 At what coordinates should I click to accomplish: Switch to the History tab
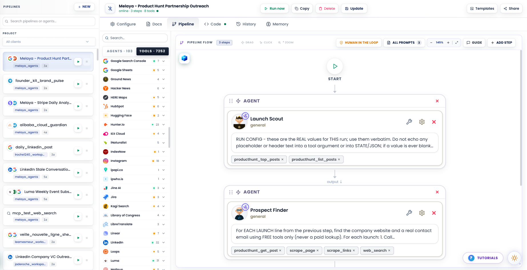[246, 24]
